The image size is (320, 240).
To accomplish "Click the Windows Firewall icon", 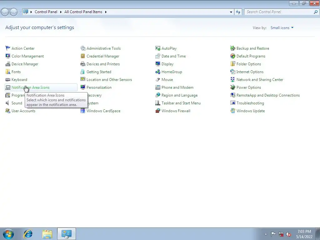I will [x=158, y=111].
